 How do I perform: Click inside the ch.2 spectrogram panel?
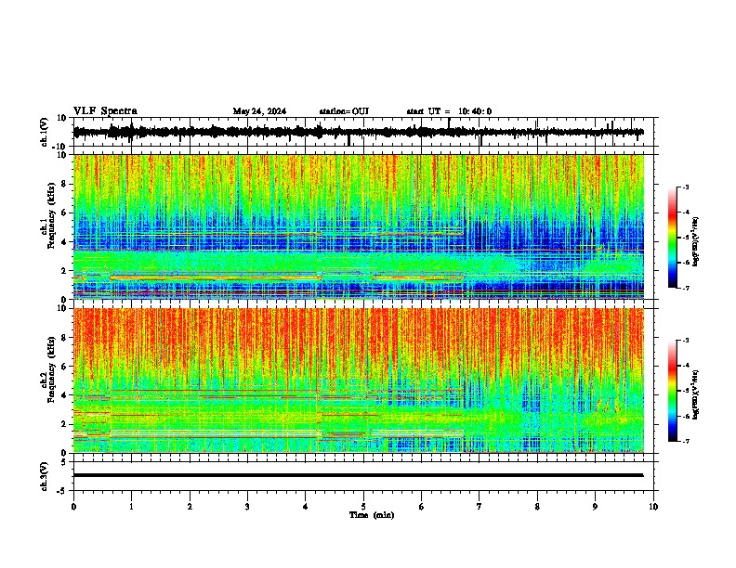click(359, 381)
